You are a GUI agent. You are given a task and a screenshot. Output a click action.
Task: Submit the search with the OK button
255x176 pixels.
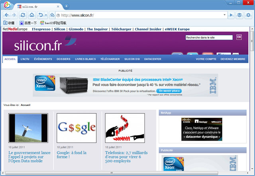point(239,37)
